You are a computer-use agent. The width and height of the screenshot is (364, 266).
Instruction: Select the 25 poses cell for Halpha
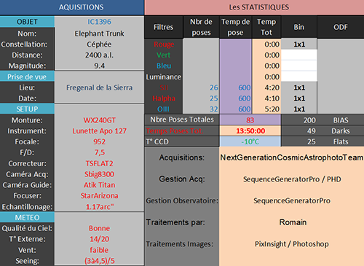click(x=201, y=98)
